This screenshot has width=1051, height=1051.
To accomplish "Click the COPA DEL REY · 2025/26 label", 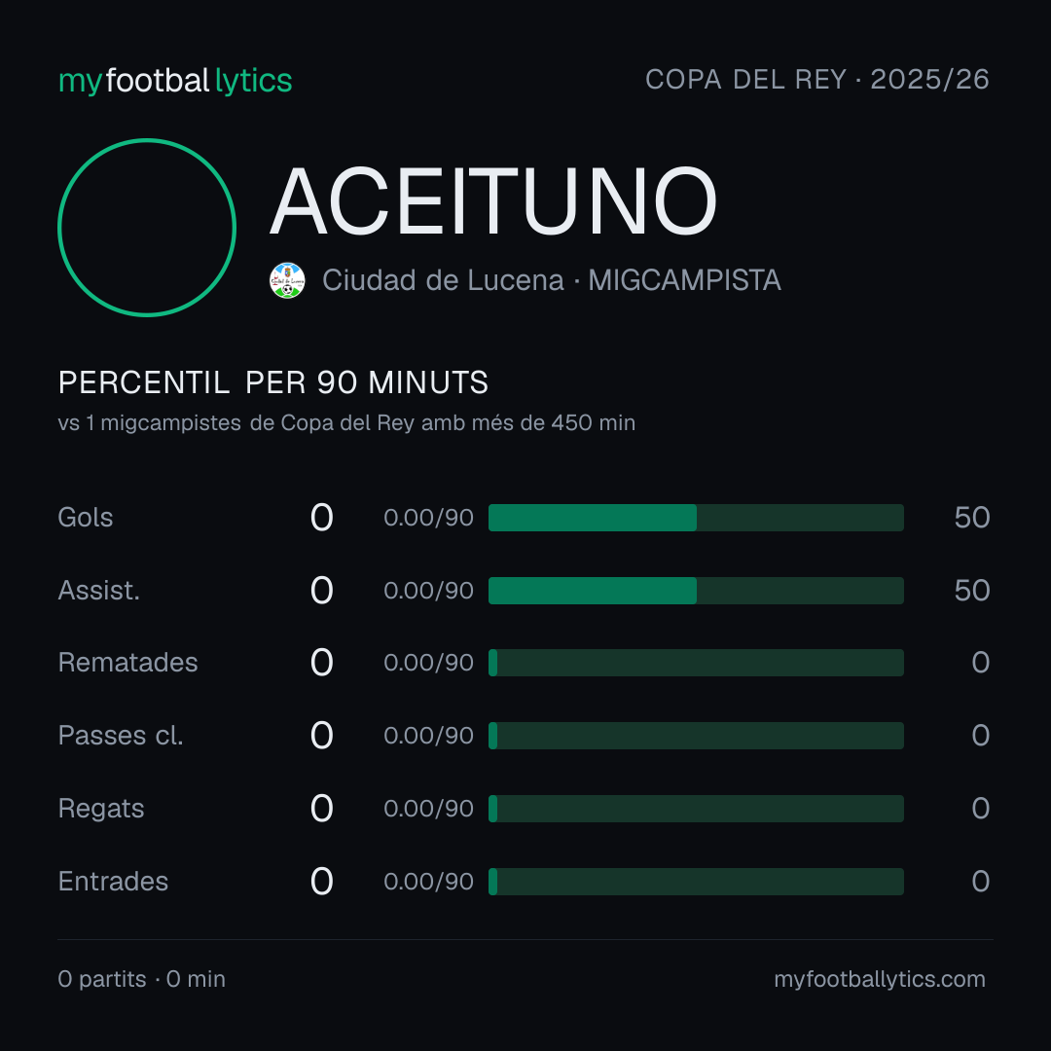I will [817, 79].
